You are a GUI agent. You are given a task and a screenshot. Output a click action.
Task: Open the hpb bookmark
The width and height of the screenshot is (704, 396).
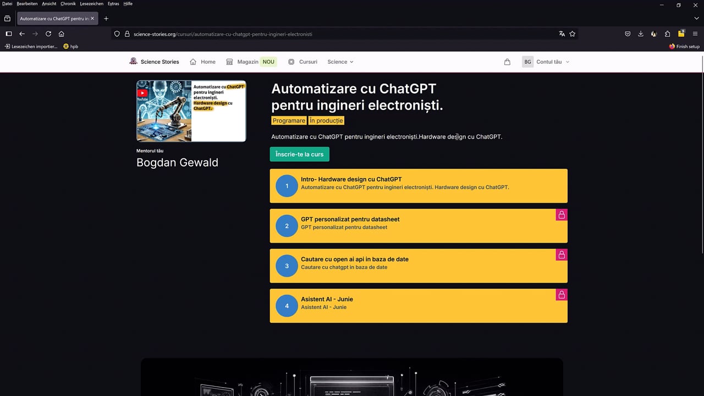(70, 46)
